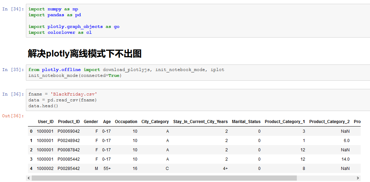Click the 1000002 user ID cell
This screenshot has width=370, height=182.
pos(45,169)
